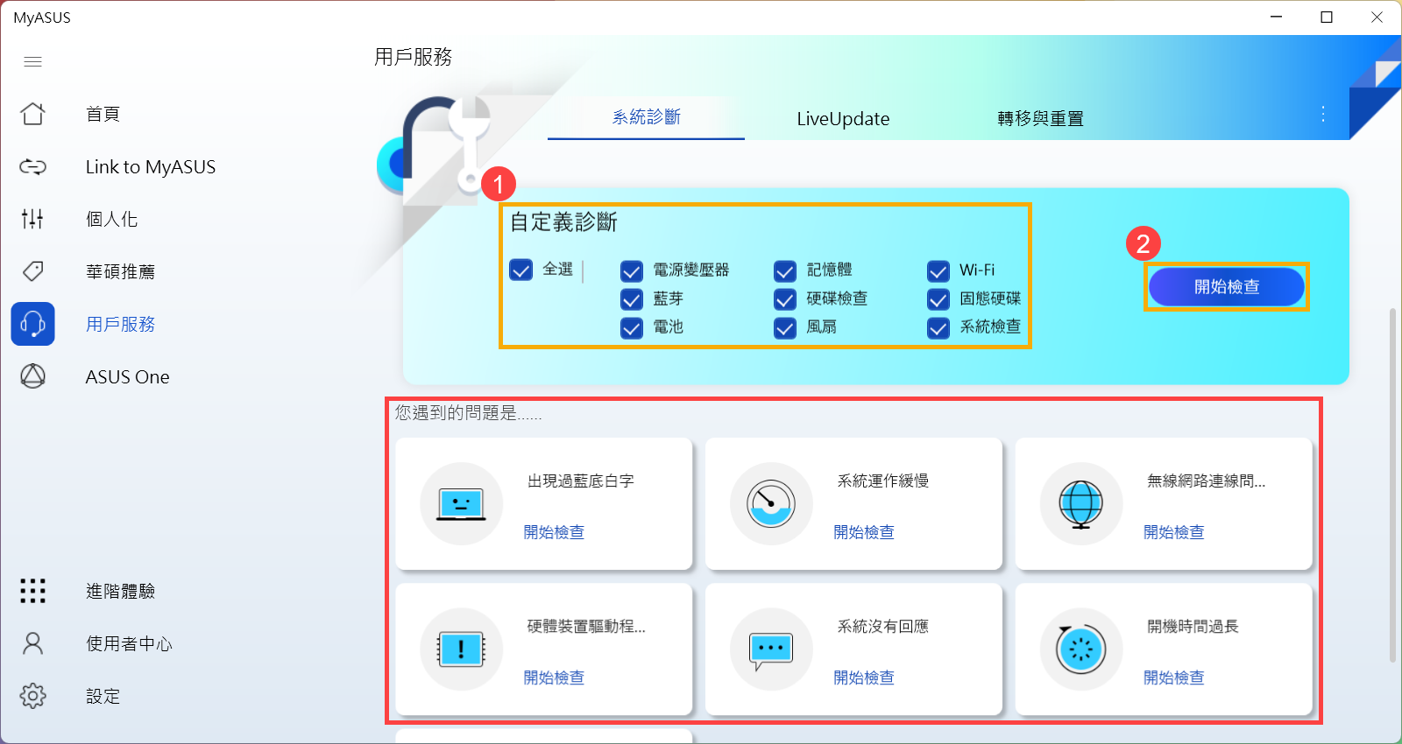Select 用戶服務 sidebar item

(120, 324)
